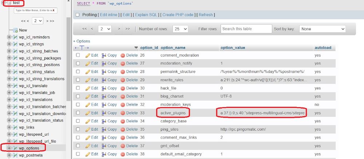Viewport: 364px width, 159px height.
Task: Expand the wp_icl_string_batches tree node
Action: (x=9, y=51)
